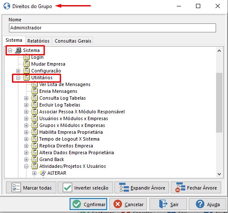Click the globe icon in the title bar
The width and height of the screenshot is (228, 213).
7,6
